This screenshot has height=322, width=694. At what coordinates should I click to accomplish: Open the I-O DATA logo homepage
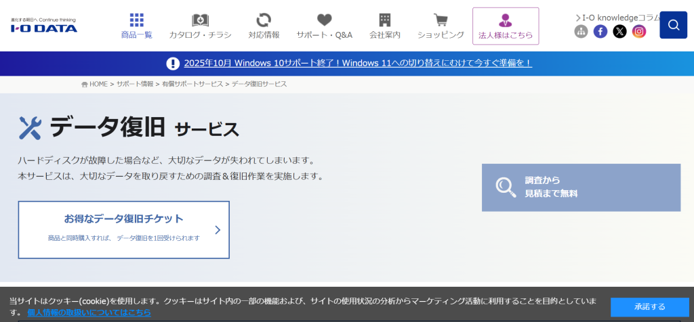click(x=44, y=26)
